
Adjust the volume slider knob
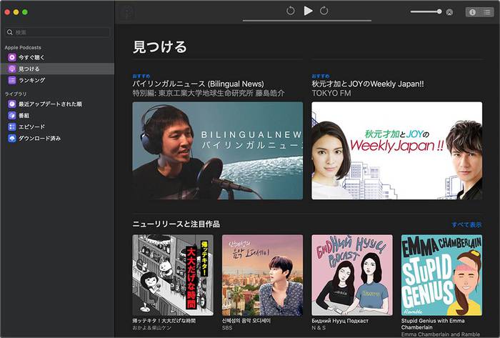(439, 11)
